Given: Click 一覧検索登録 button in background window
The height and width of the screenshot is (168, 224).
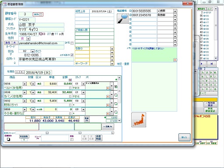Looking at the screenshot, I should [x=210, y=104].
